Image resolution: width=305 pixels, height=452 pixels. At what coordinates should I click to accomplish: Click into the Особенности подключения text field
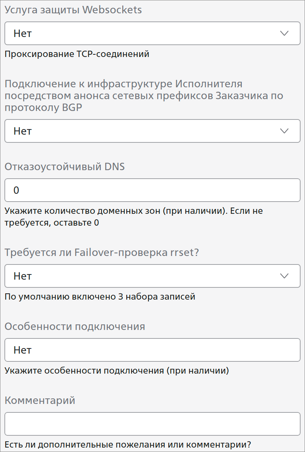[x=152, y=350]
